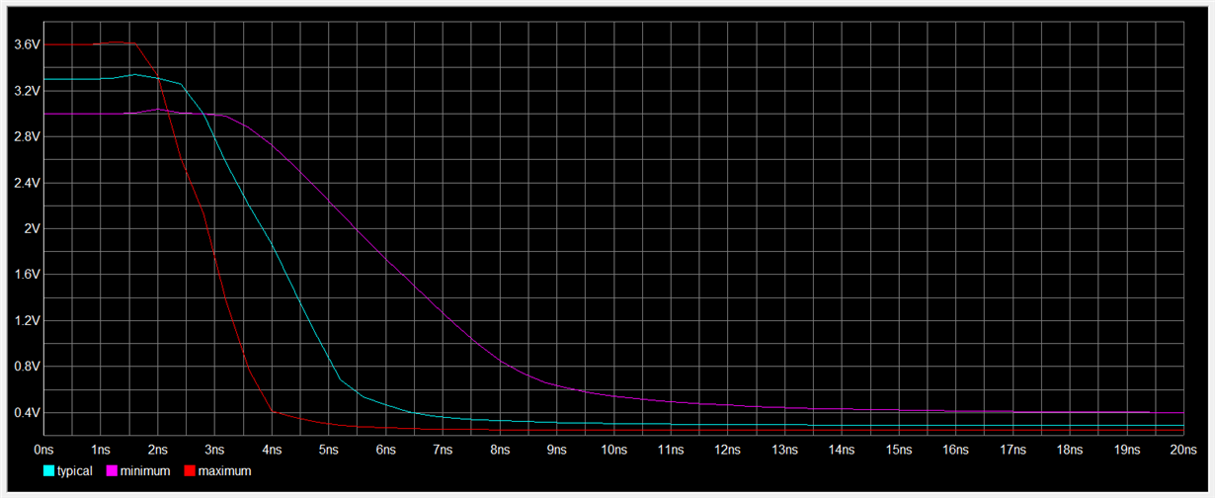The image size is (1215, 498).
Task: Click the 2V y-axis label
Action: [31, 228]
